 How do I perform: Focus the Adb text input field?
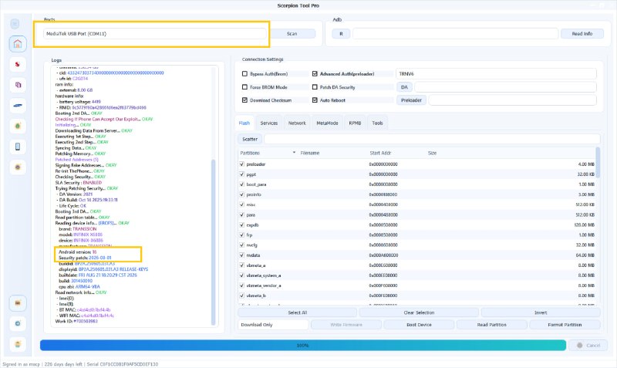[x=455, y=34]
